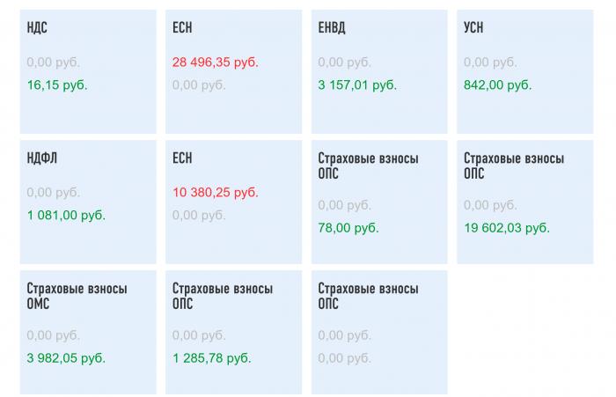Click the 3 982,05 руб. ОМС amount
This screenshot has width=616, height=397.
click(x=66, y=358)
